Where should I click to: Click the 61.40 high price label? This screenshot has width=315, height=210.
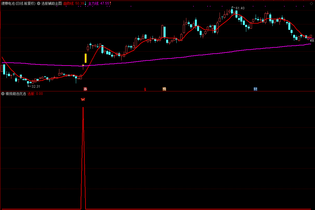(x=240, y=8)
